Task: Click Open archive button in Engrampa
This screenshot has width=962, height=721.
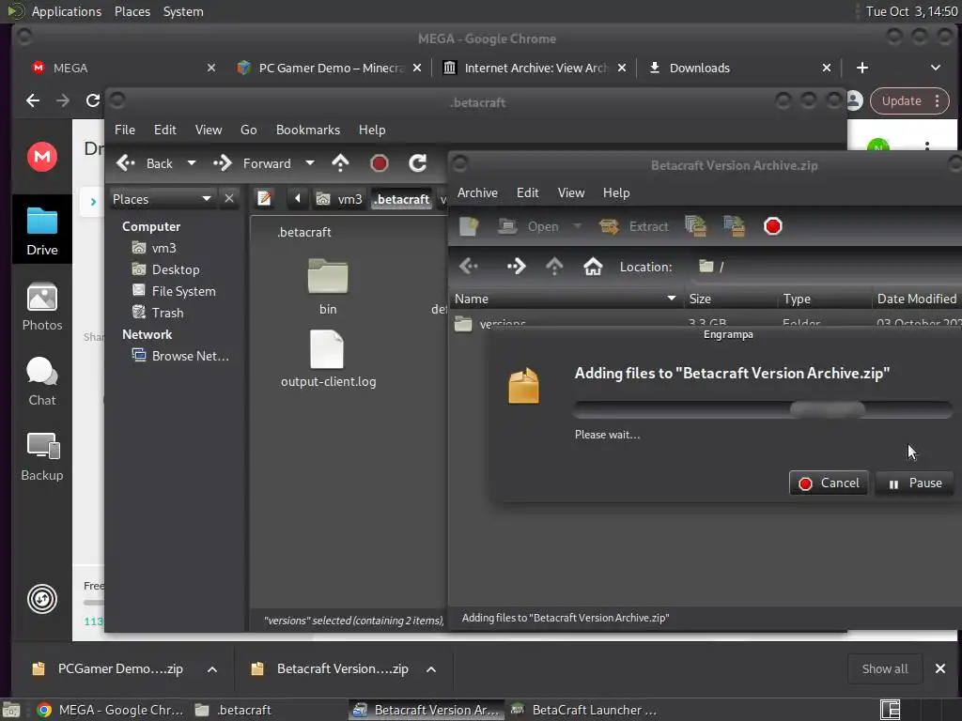Action: (x=528, y=226)
